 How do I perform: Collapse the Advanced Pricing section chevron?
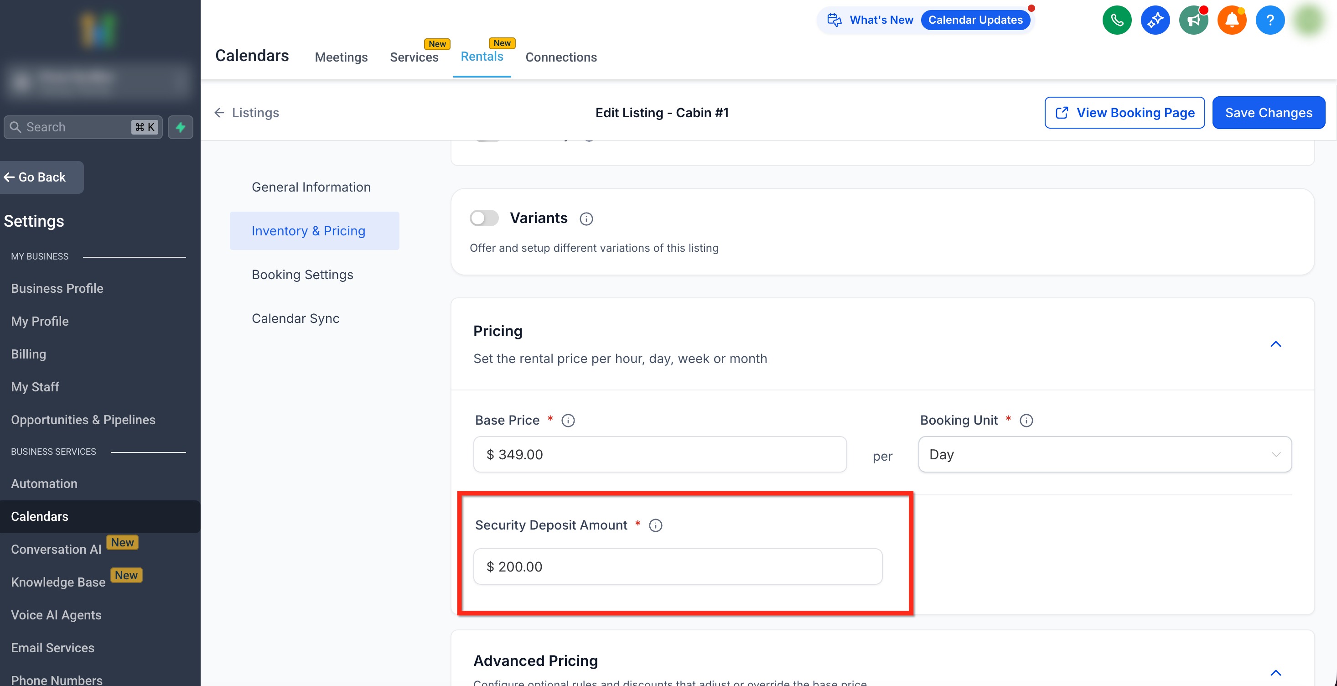click(x=1275, y=673)
